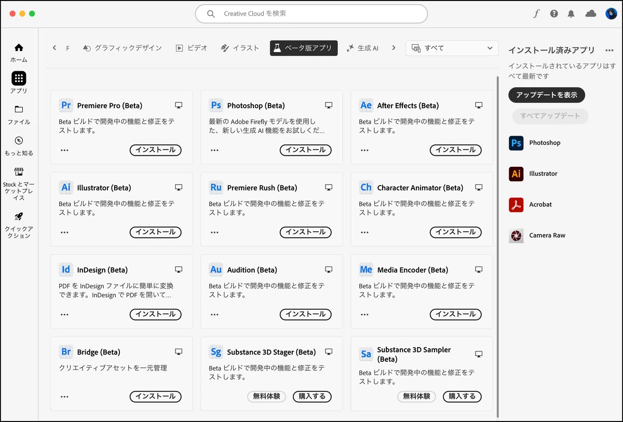
Task: Open installed Camera Raw app icon
Action: 516,235
